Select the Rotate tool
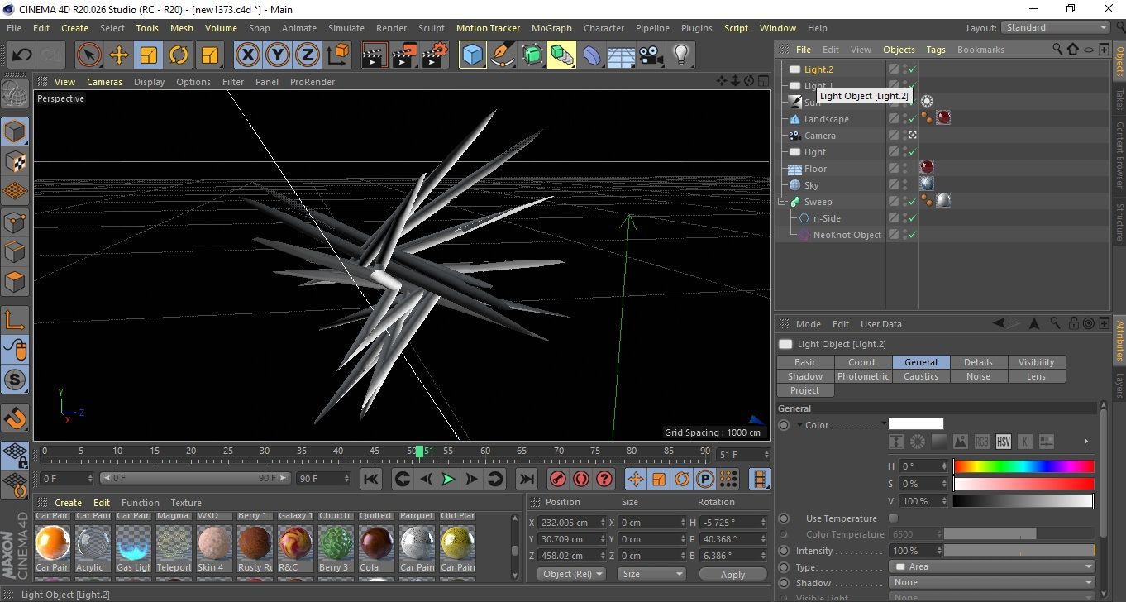Screen dimensions: 1126x602 point(179,55)
